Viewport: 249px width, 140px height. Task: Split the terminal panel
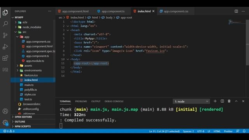click(x=222, y=101)
